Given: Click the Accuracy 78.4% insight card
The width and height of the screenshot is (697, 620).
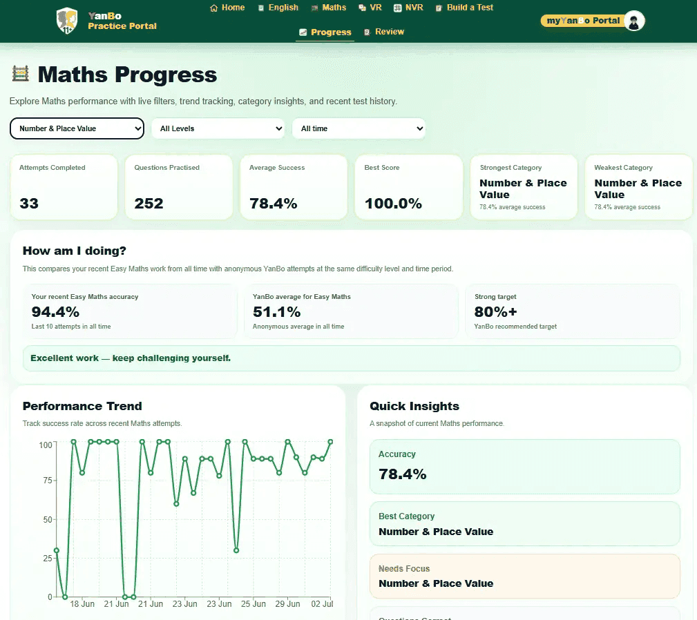Looking at the screenshot, I should click(524, 467).
